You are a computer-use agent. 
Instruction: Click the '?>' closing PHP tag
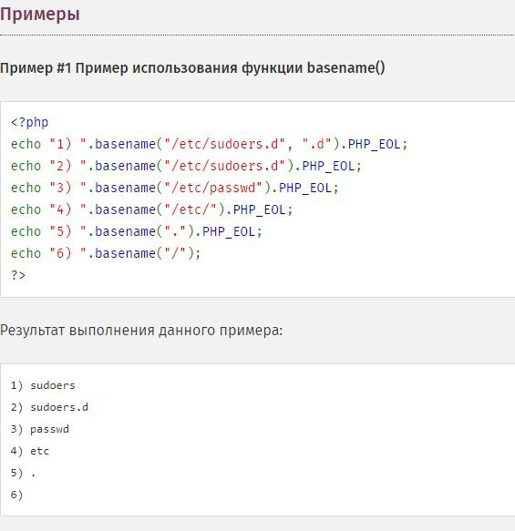click(18, 275)
